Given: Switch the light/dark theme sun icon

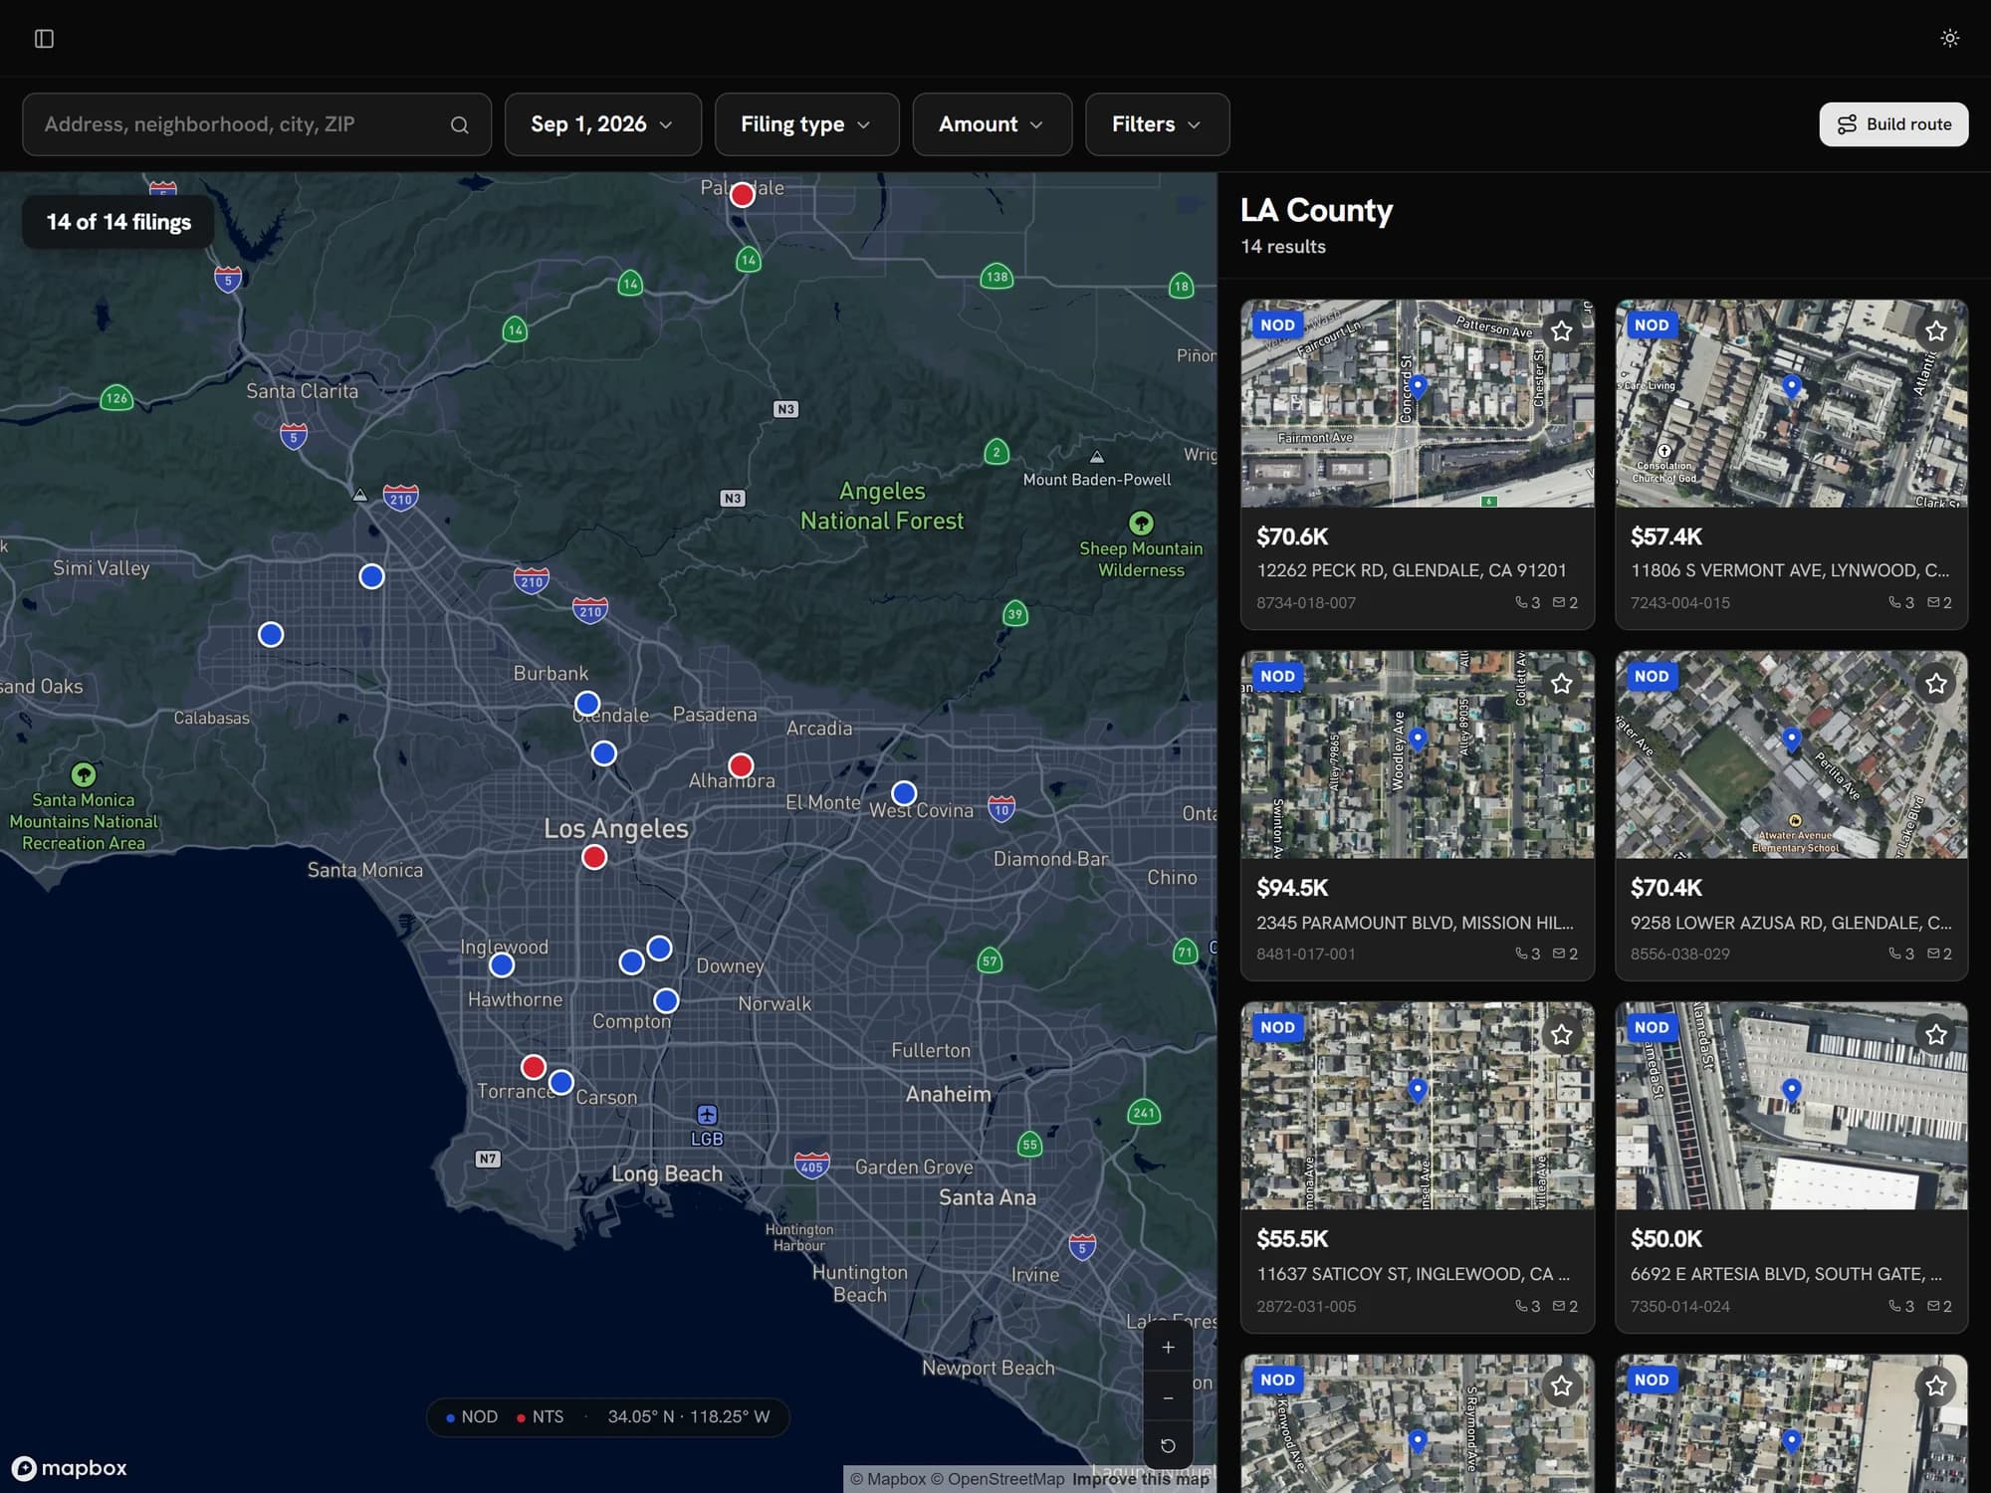Looking at the screenshot, I should (x=1949, y=38).
